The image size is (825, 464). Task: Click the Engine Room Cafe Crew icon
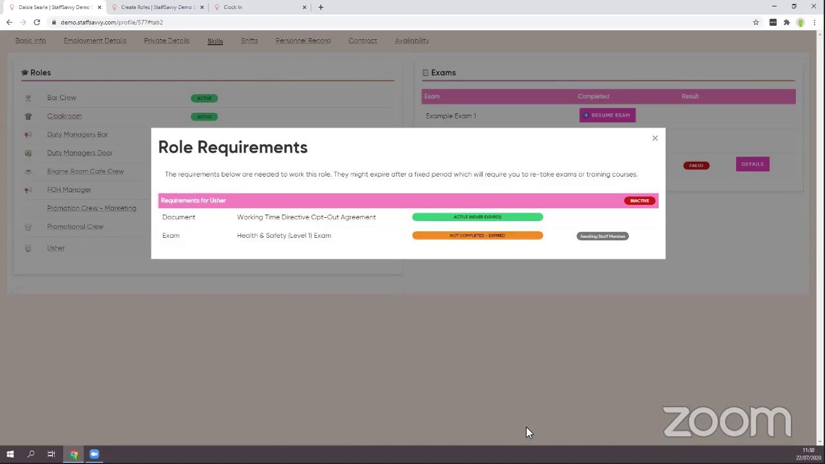[28, 171]
